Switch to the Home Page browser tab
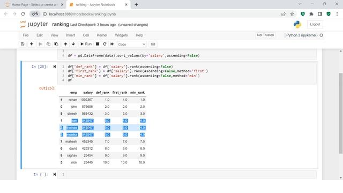The width and height of the screenshot is (343, 193). (33, 5)
